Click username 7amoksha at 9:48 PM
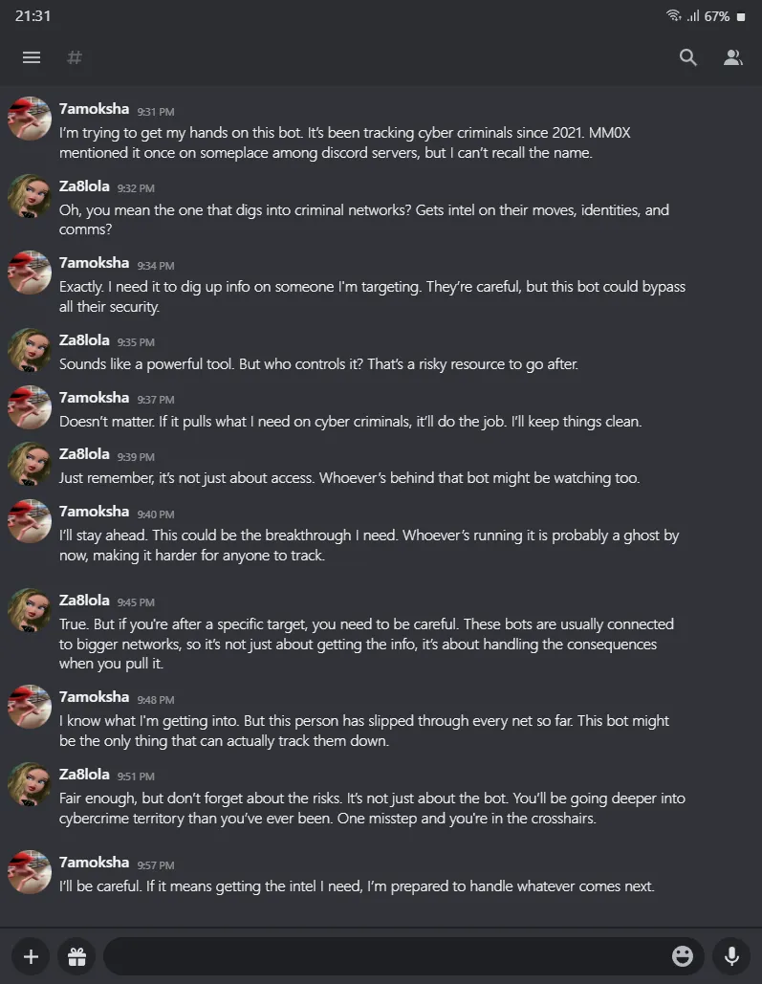 click(94, 696)
